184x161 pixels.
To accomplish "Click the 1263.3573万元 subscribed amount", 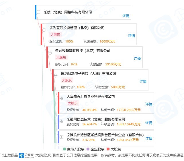I will click(x=128, y=140).
